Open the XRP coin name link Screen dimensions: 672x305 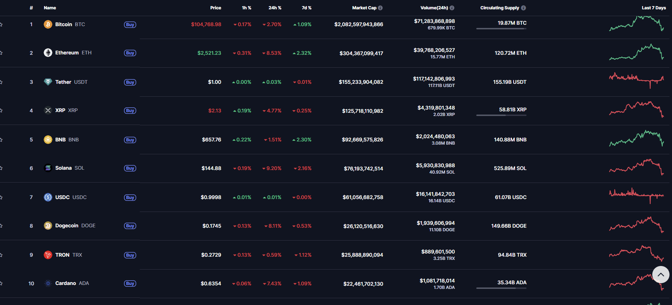pyautogui.click(x=60, y=110)
